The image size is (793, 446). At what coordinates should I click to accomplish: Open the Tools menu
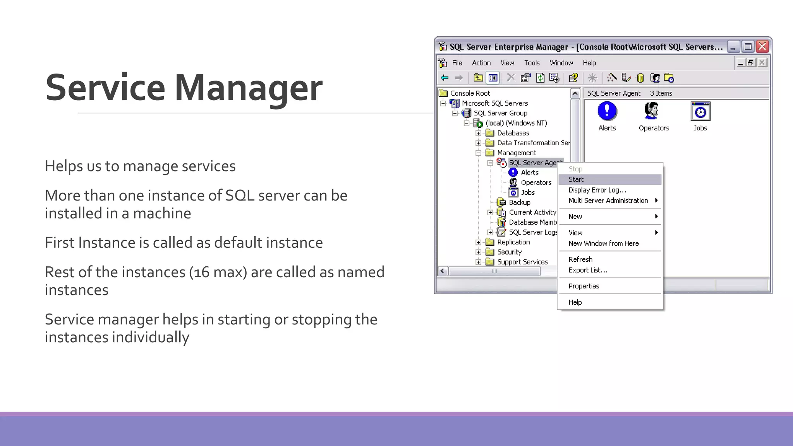[532, 63]
